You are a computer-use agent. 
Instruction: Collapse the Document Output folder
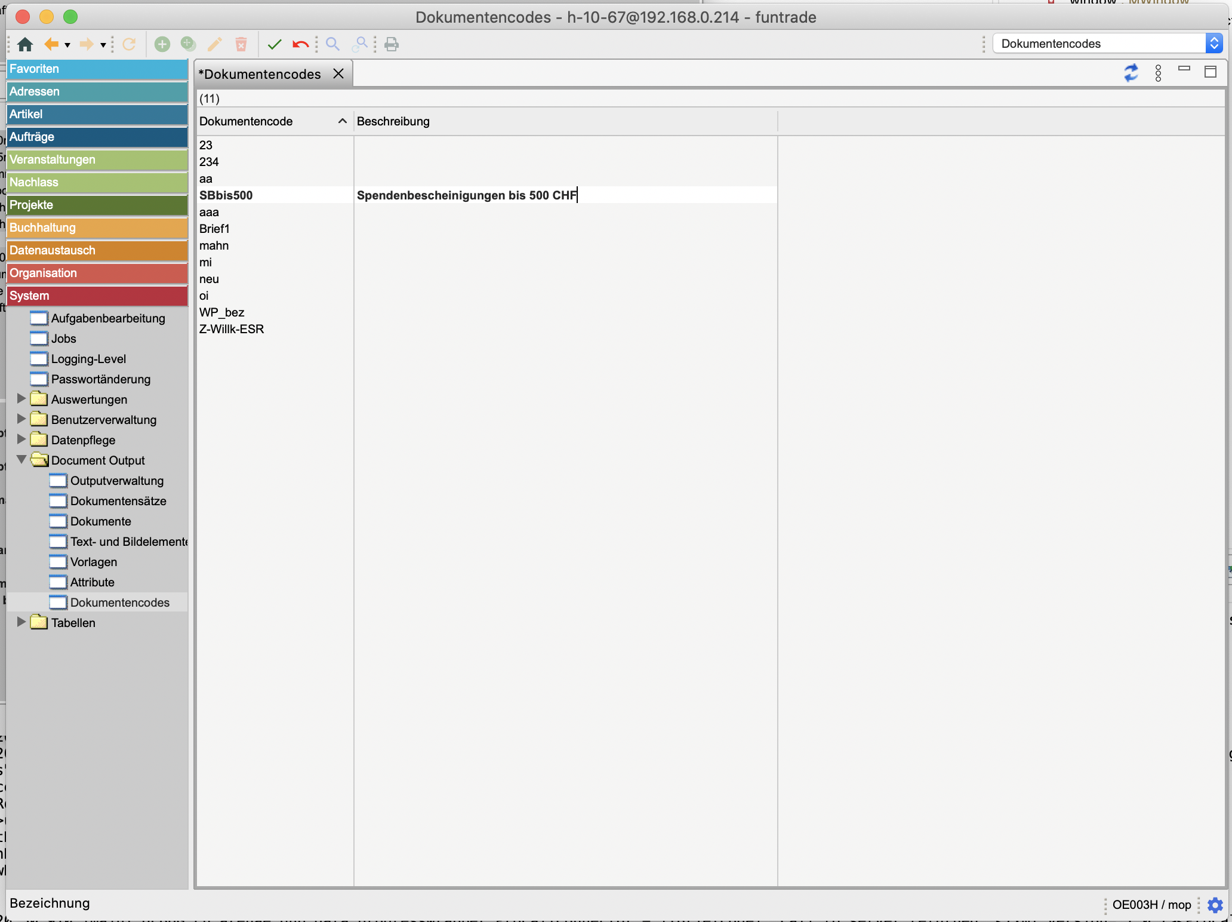[21, 460]
